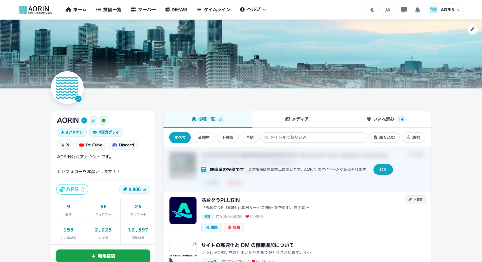Open the サーバー navigation item
Screen dimensions: 482x262
point(143,10)
